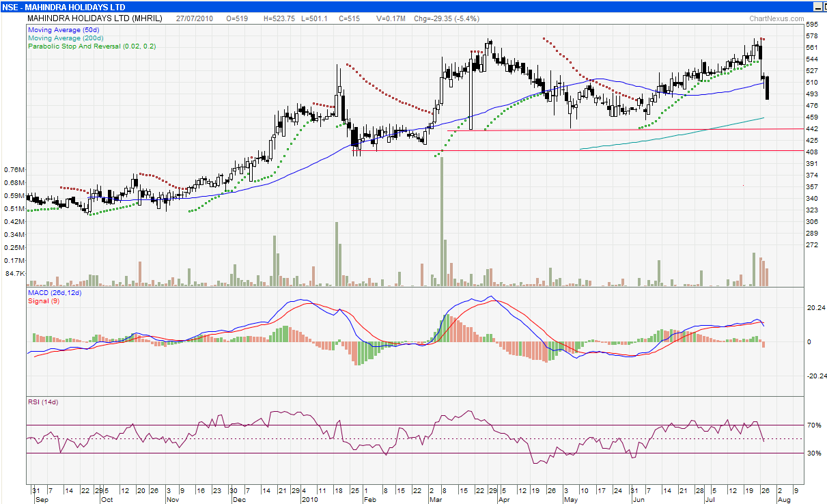Click the '20.24' MACD axis label

point(815,308)
